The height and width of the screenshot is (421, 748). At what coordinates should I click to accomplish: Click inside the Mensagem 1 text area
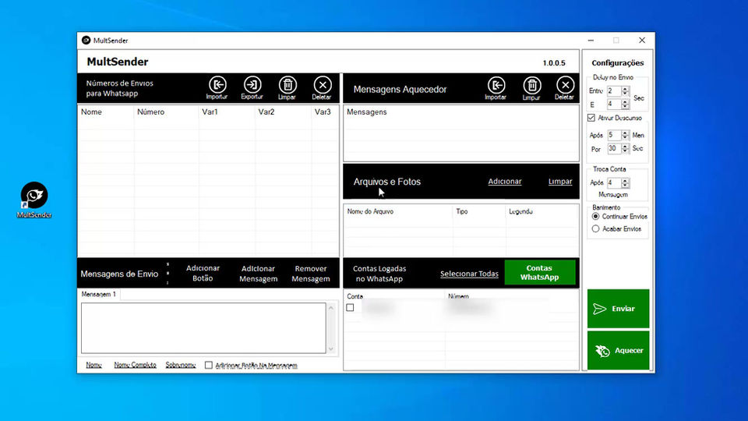pos(203,328)
